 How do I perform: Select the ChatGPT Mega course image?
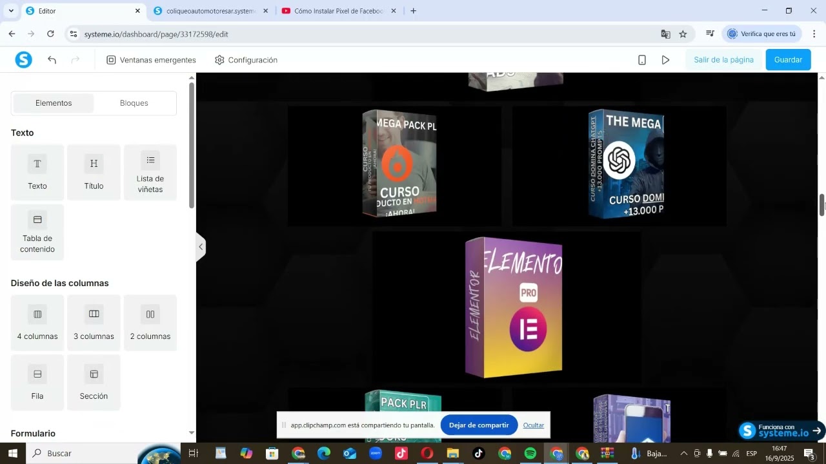pyautogui.click(x=626, y=164)
